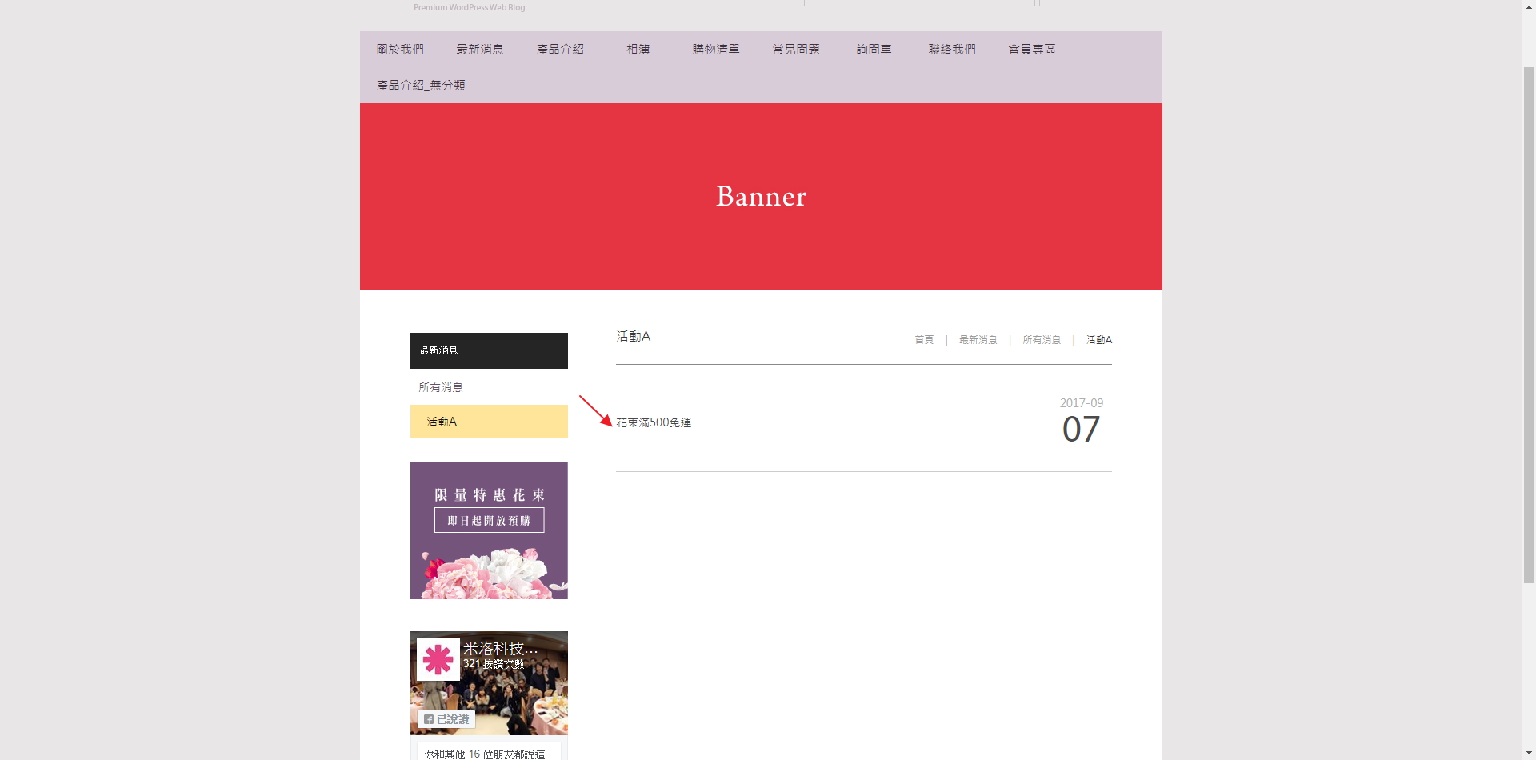Select the highlighted 活動A sidebar category

489,422
